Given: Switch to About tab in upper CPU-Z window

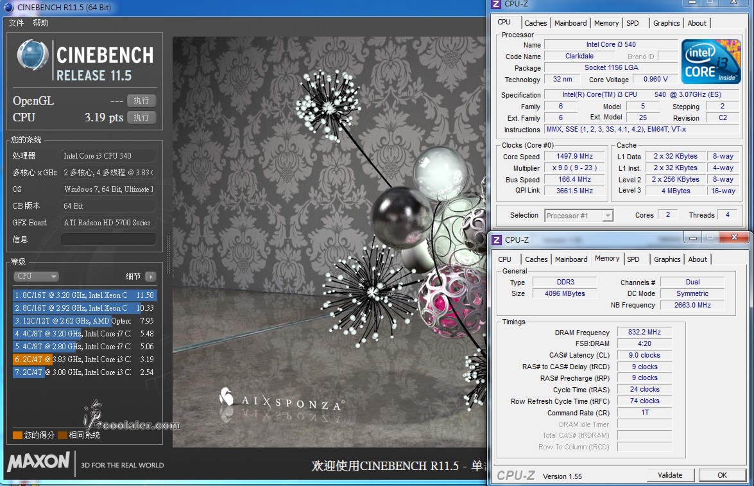Looking at the screenshot, I should click(697, 23).
